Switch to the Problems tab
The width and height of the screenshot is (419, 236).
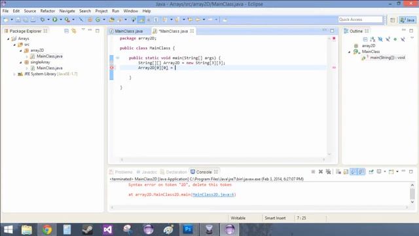120,172
